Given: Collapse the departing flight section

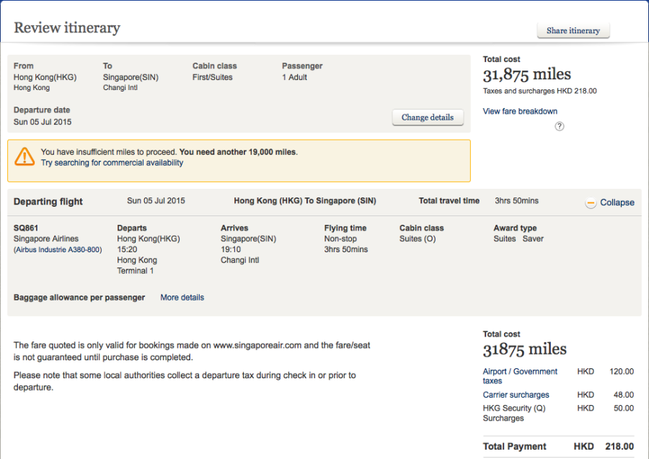Looking at the screenshot, I should 610,202.
